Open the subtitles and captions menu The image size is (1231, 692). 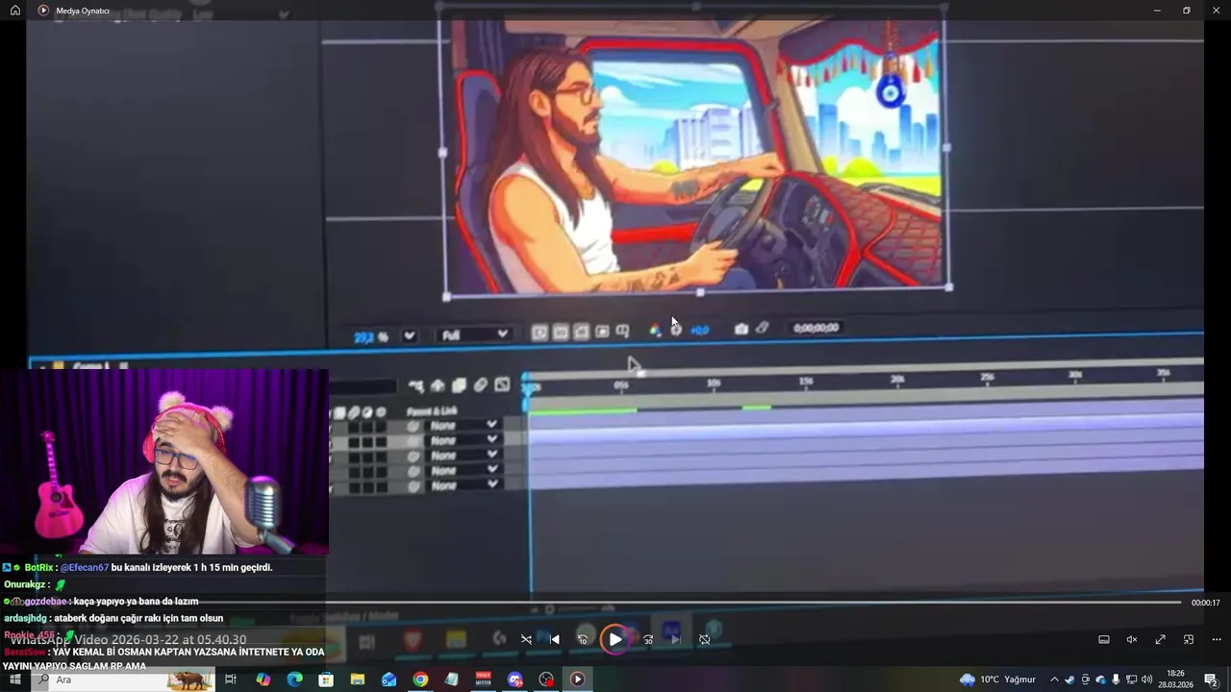pos(1104,639)
